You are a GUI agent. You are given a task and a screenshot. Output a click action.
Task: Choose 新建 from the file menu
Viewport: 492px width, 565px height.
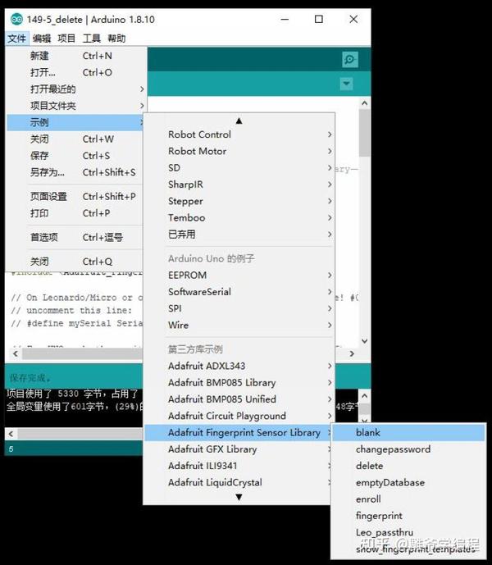click(76, 56)
